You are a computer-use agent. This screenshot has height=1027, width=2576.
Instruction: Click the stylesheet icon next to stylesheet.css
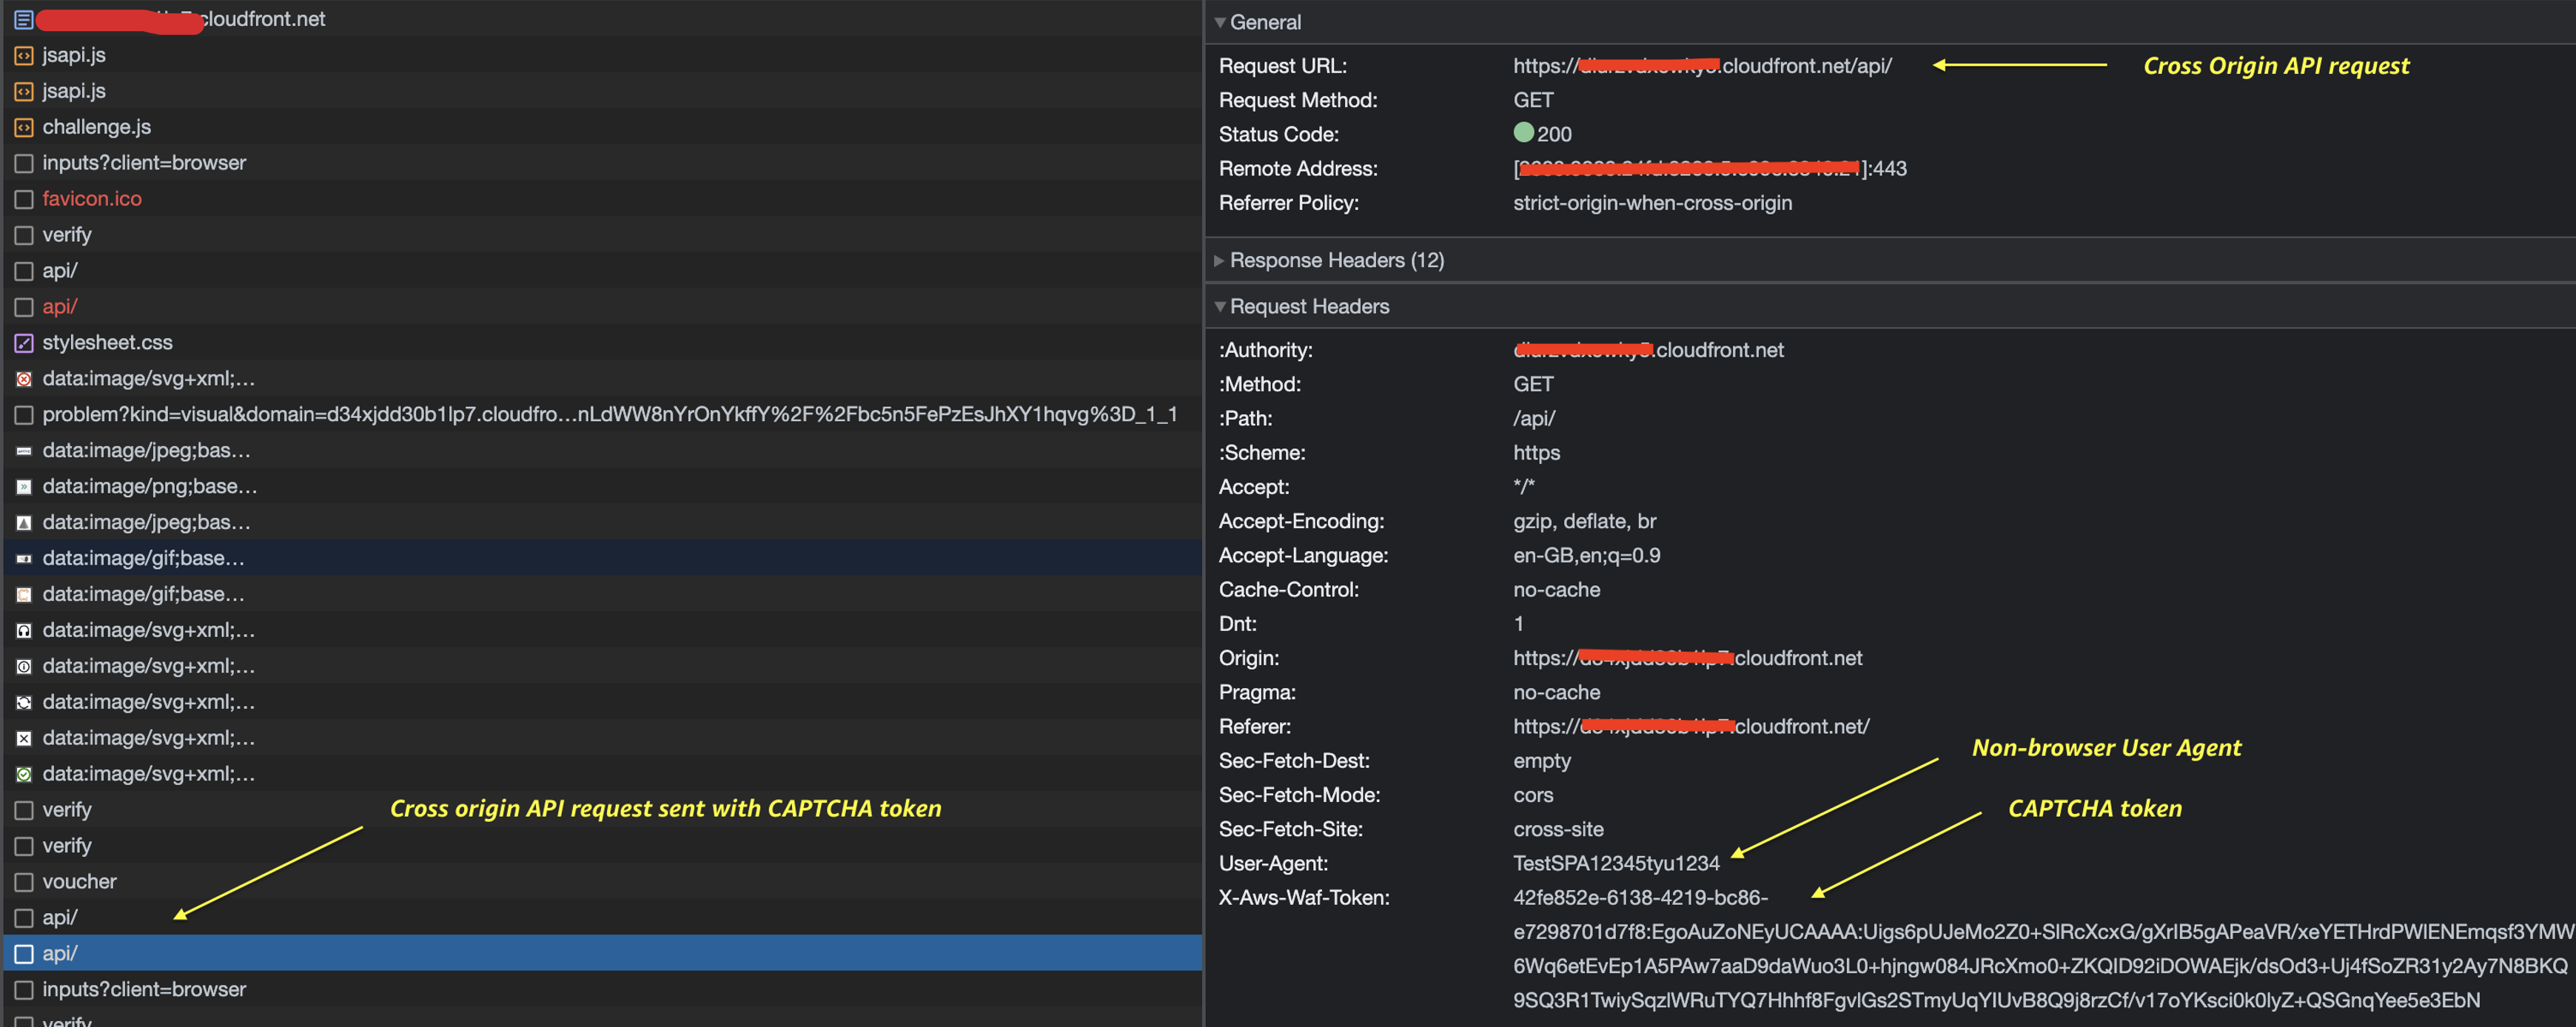(x=23, y=344)
